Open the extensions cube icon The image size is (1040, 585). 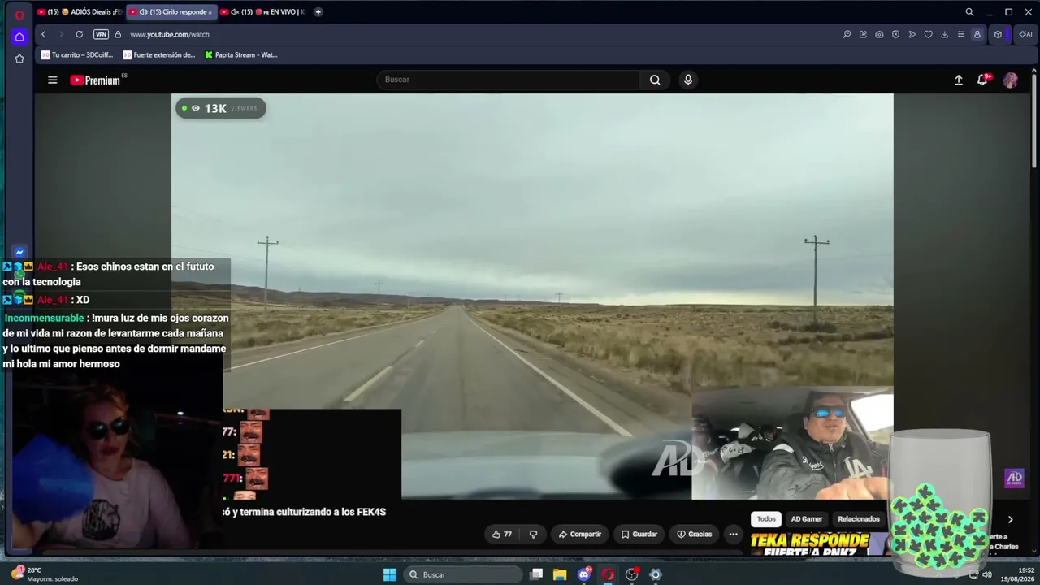[x=998, y=34]
